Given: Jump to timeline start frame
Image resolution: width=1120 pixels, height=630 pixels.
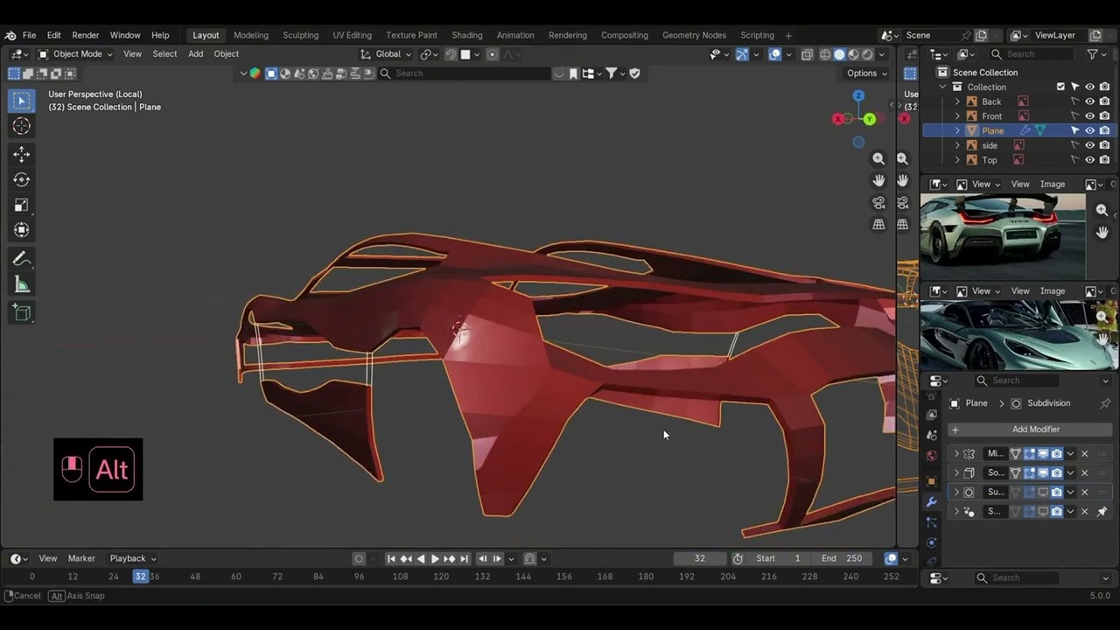Looking at the screenshot, I should (x=391, y=558).
